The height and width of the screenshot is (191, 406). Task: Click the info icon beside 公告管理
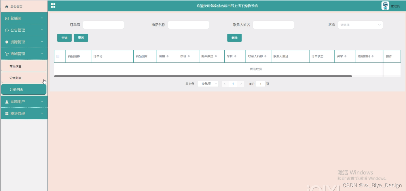[x=7, y=30]
